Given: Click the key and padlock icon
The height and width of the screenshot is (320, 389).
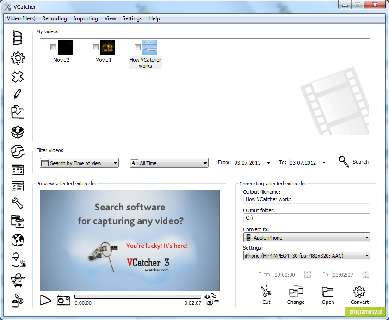Looking at the screenshot, I should (18, 300).
